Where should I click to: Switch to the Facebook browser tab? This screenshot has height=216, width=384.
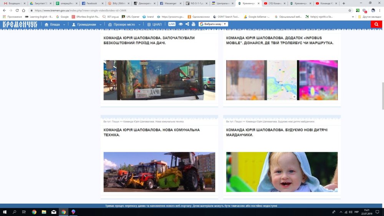click(91, 3)
